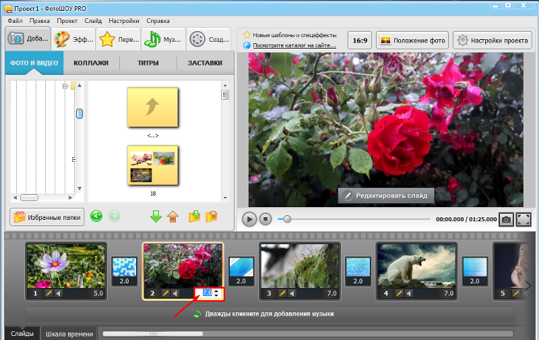Screen dimensions: 539x340
Task: Go back with green left arrow
Action: click(96, 217)
